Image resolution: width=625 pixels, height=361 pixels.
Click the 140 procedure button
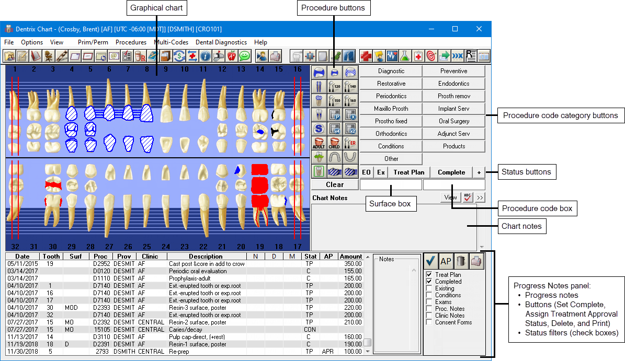coord(350,86)
